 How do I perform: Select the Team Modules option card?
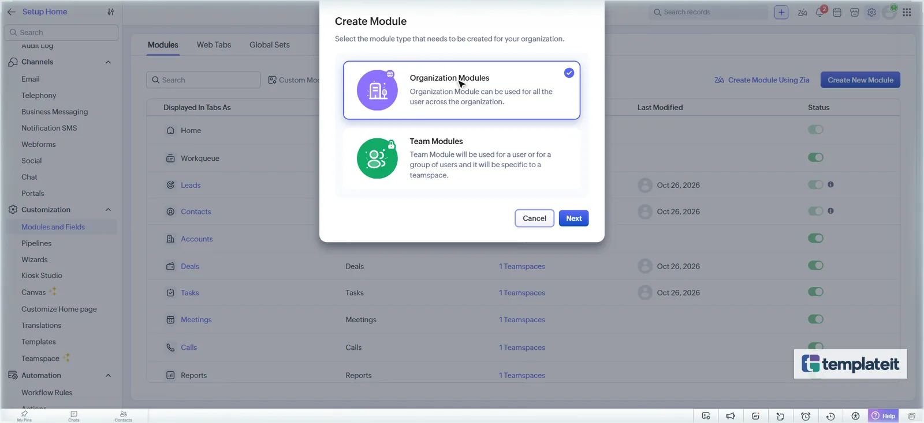(x=461, y=158)
